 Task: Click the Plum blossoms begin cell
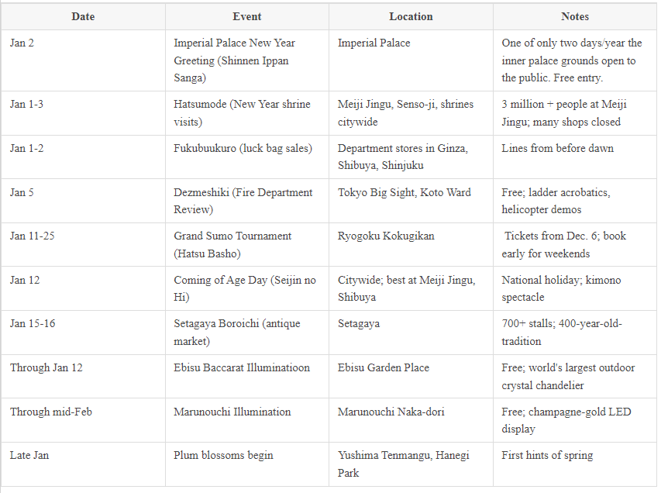(247, 464)
